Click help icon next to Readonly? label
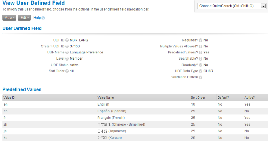The width and height of the screenshot is (271, 141). (201, 65)
